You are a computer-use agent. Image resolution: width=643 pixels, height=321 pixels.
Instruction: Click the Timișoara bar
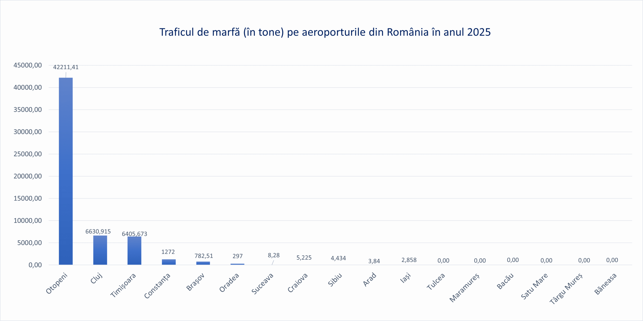pos(134,251)
